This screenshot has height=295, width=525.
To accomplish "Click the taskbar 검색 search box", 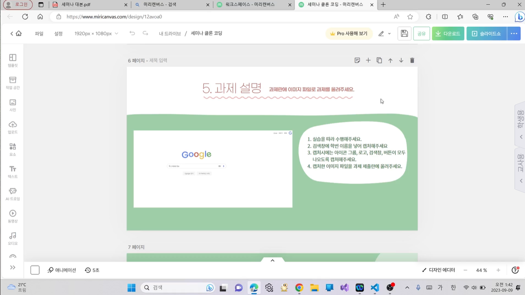I will (178, 287).
